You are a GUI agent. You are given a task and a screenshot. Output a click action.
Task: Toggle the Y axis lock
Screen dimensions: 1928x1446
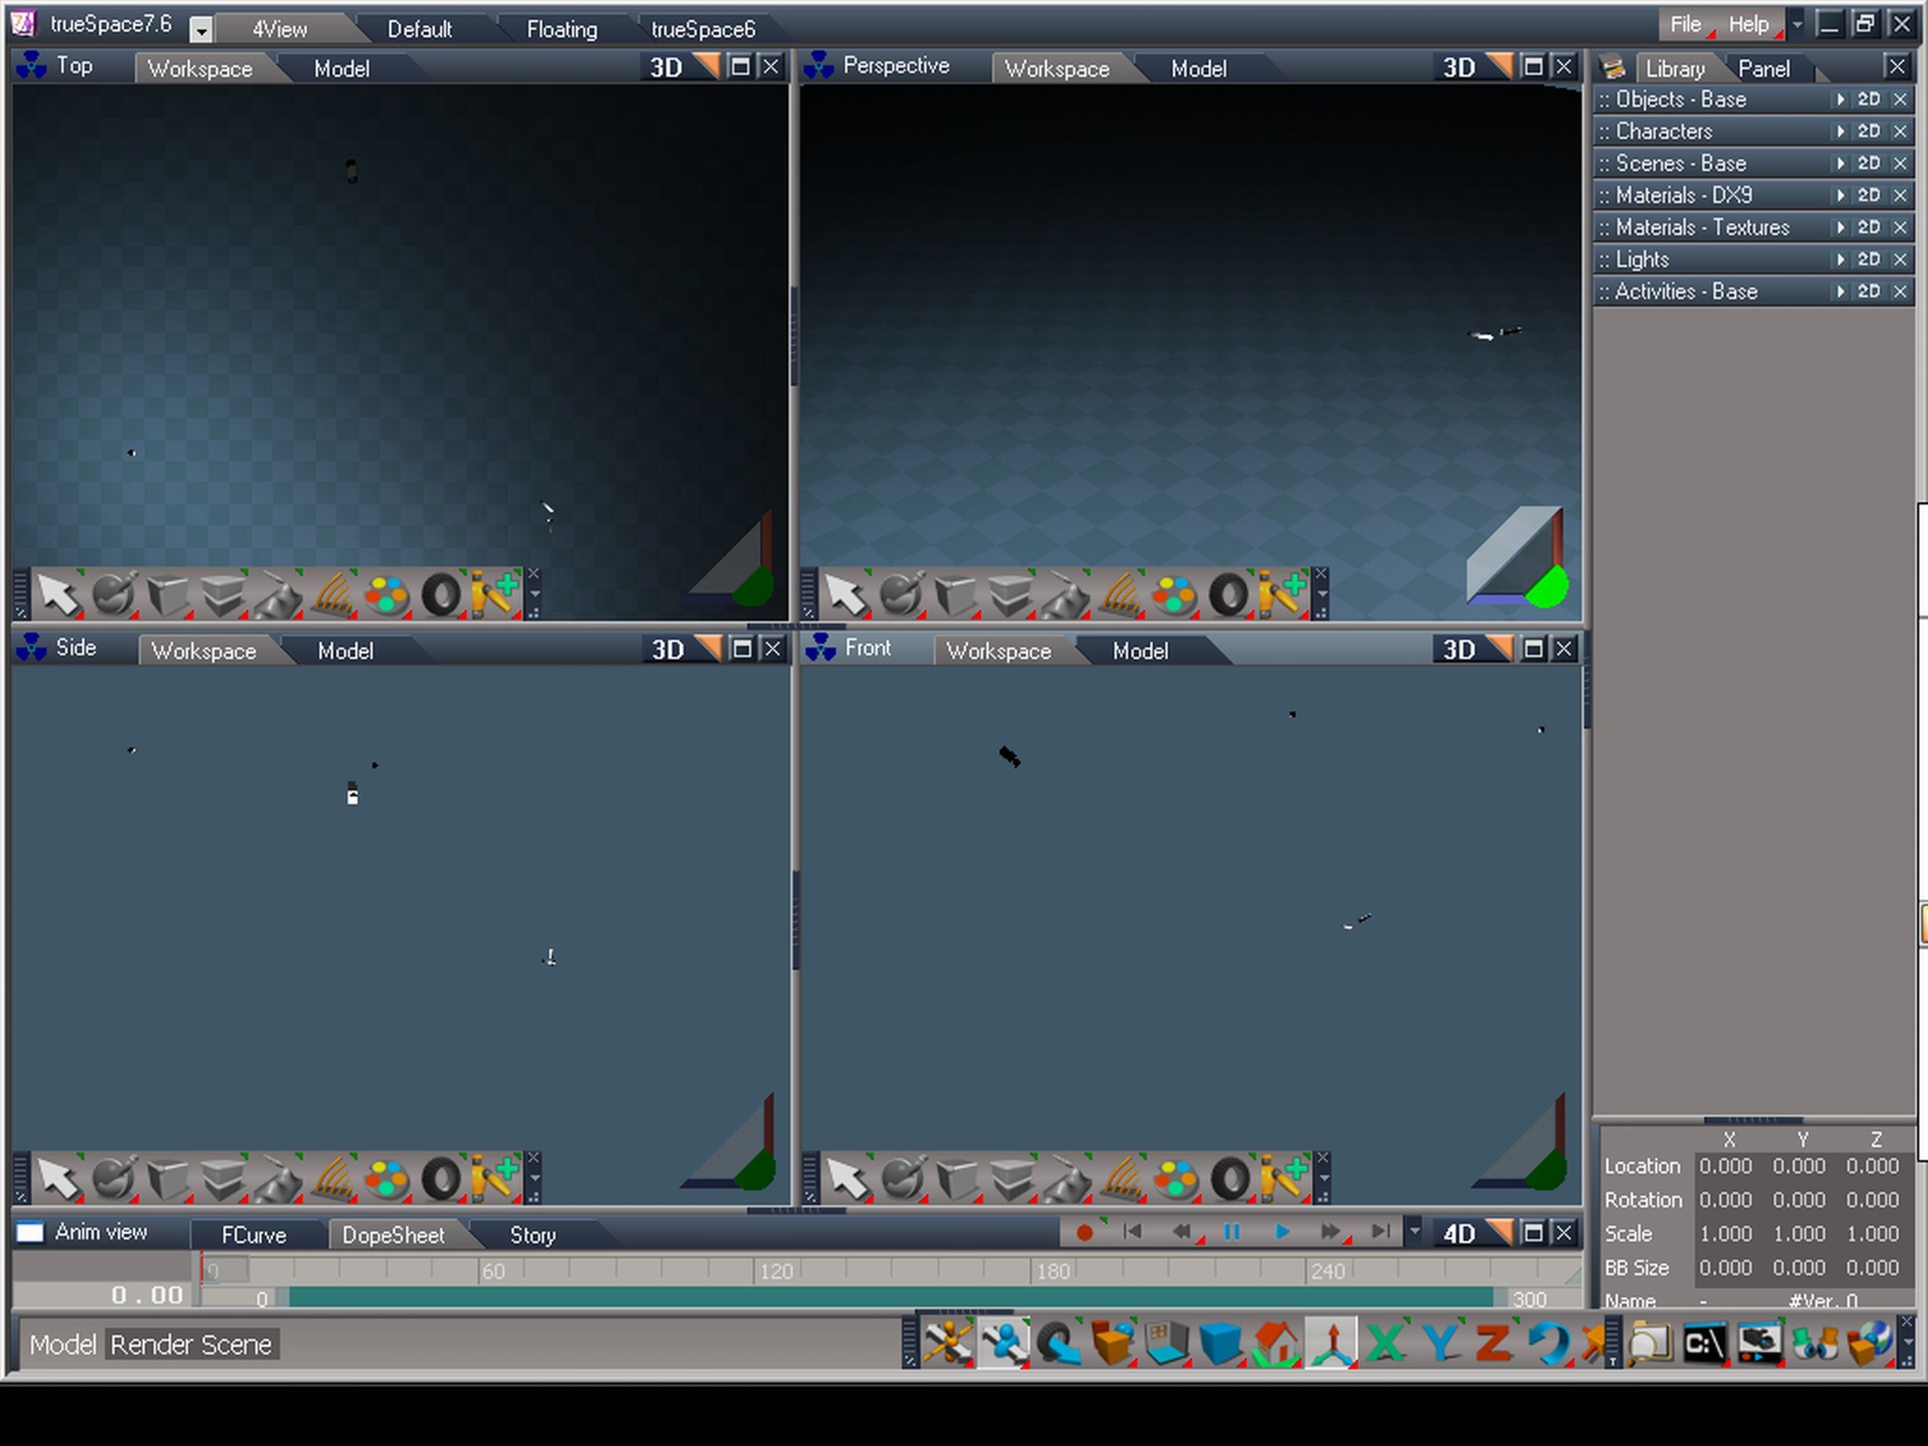pos(1439,1343)
